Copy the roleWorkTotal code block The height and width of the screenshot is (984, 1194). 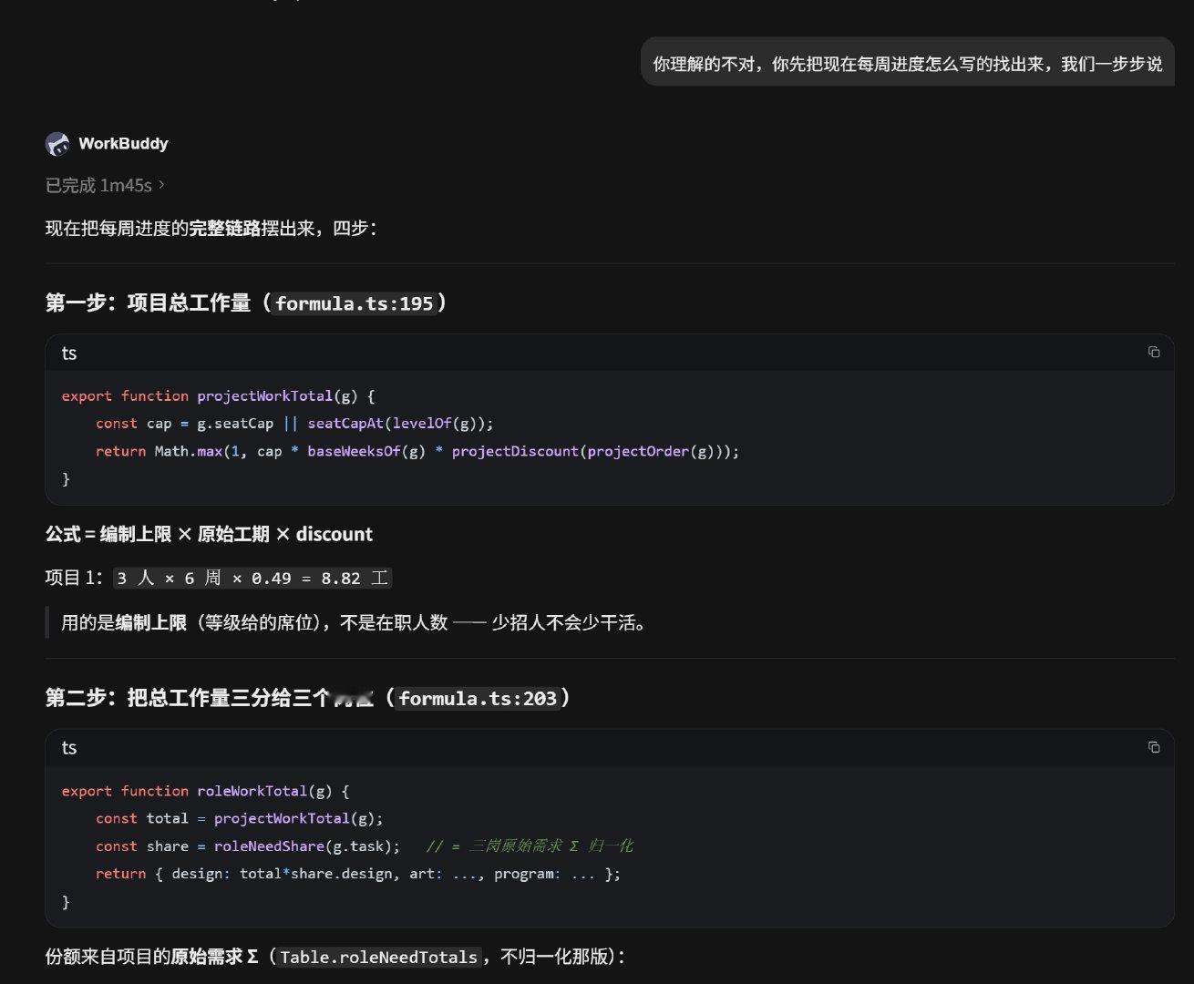(1154, 747)
